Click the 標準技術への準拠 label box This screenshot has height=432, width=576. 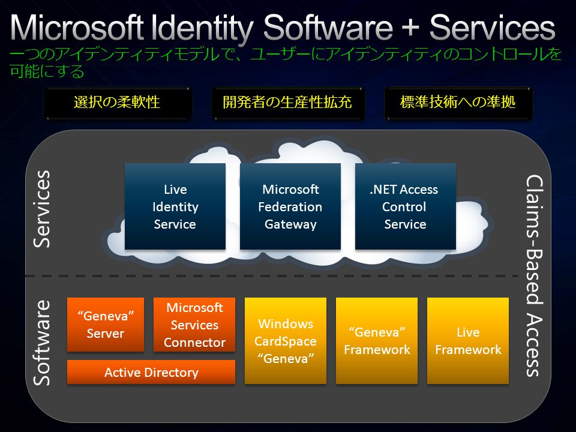coord(458,103)
